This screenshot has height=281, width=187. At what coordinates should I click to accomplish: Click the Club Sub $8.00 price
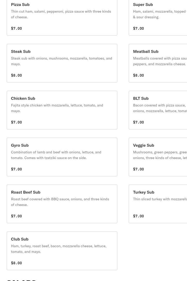(x=16, y=263)
